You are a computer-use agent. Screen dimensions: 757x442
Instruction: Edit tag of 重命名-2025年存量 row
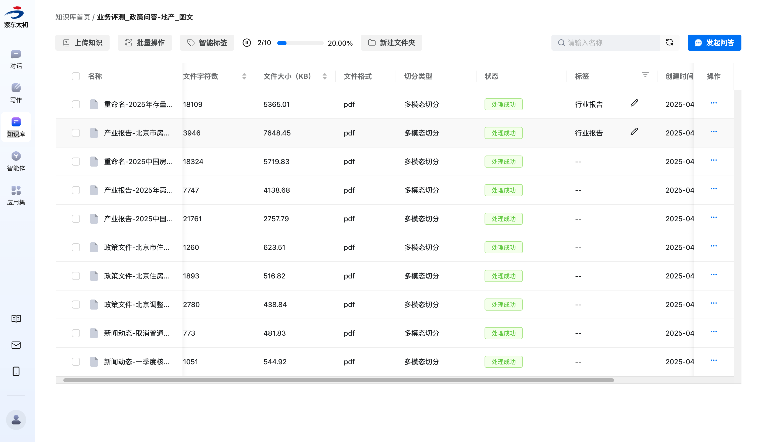pyautogui.click(x=634, y=103)
